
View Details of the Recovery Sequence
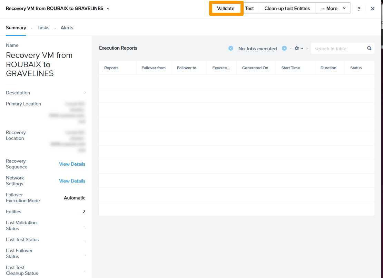(x=72, y=164)
